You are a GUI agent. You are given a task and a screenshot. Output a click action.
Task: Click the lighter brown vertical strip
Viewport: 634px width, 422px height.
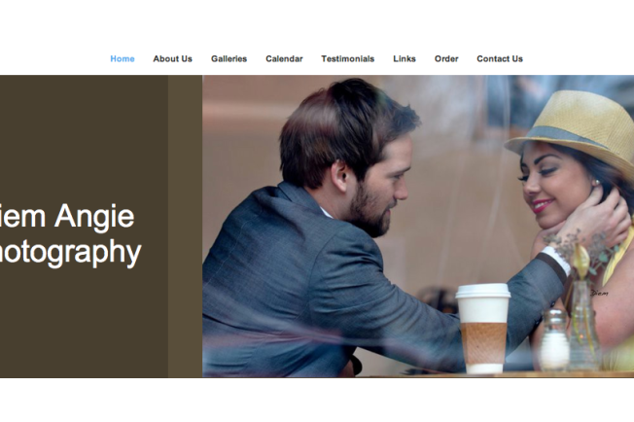pyautogui.click(x=185, y=227)
